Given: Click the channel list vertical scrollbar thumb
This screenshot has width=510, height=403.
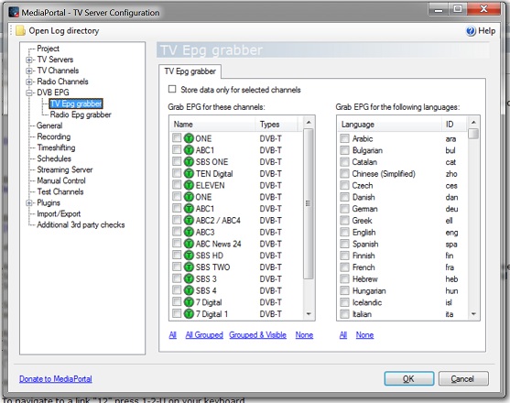Looking at the screenshot, I should point(309,203).
